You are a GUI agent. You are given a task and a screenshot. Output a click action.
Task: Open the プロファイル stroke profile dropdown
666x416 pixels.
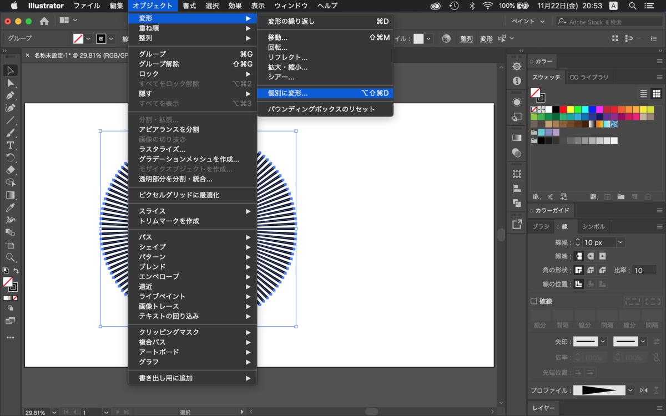coord(630,390)
